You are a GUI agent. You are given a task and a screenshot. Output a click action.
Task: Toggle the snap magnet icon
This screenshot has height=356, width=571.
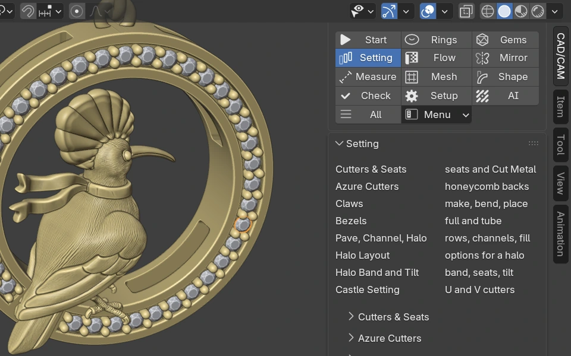pos(28,11)
